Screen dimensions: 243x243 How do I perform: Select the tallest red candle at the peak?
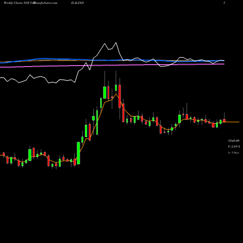click(120, 96)
